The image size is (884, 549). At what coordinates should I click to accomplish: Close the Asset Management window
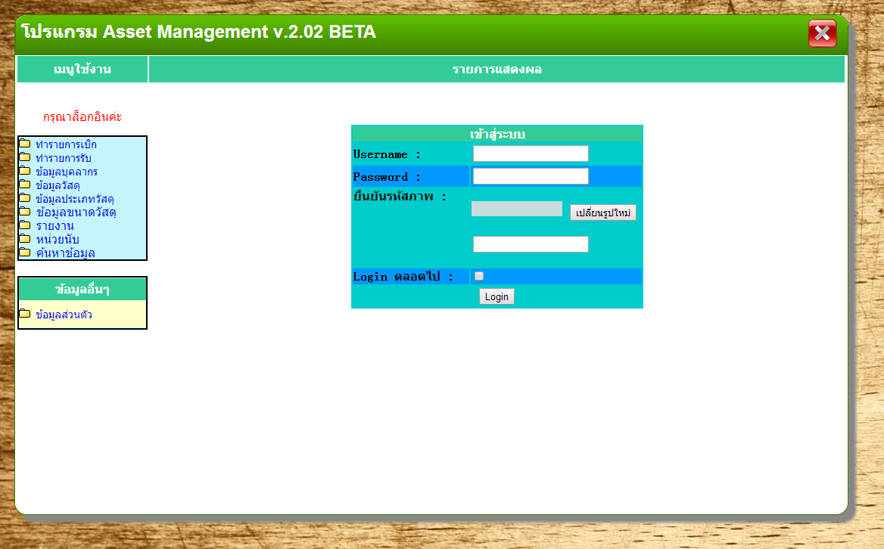[822, 33]
